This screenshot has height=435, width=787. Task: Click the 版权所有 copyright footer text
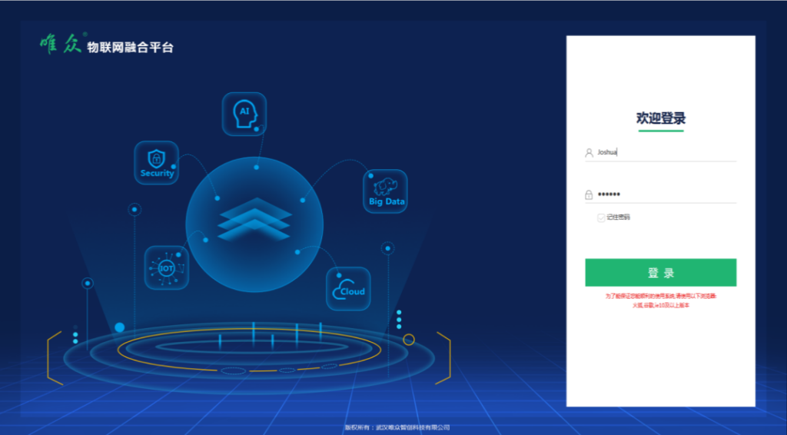pyautogui.click(x=396, y=427)
